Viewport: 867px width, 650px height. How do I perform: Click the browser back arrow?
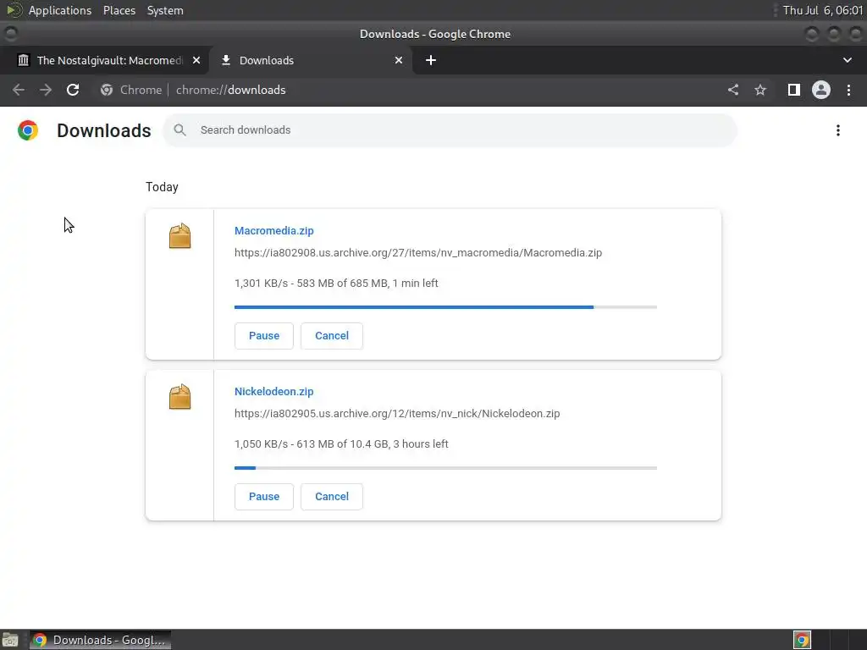(x=19, y=90)
